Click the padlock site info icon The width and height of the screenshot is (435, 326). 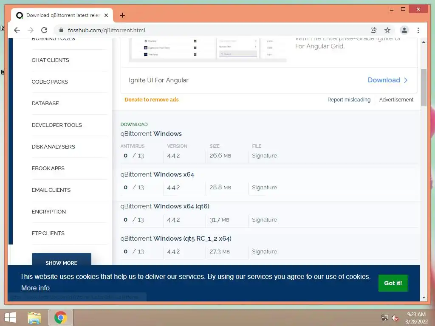[61, 30]
